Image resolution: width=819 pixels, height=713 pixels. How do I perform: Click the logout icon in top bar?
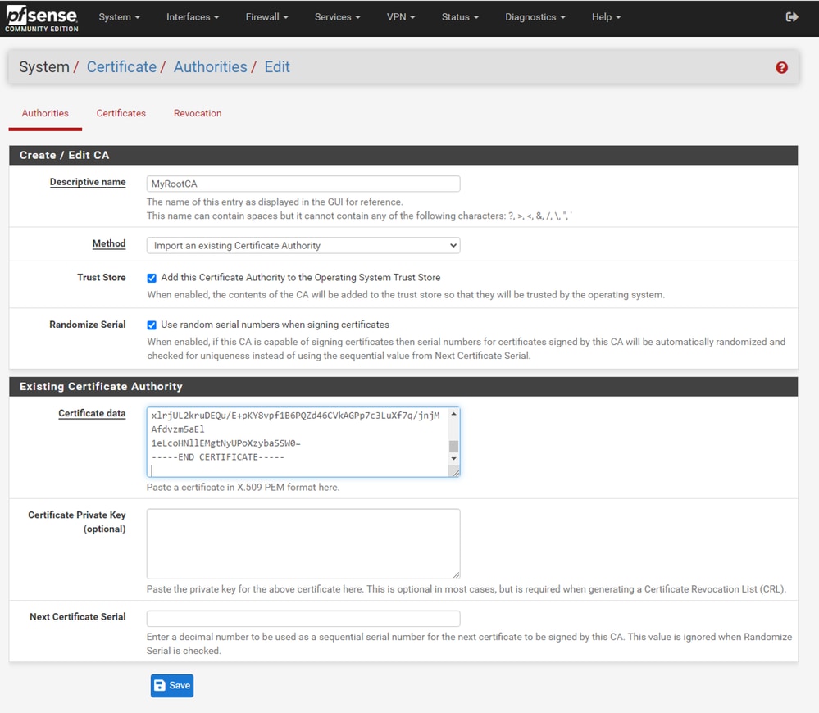pos(792,17)
